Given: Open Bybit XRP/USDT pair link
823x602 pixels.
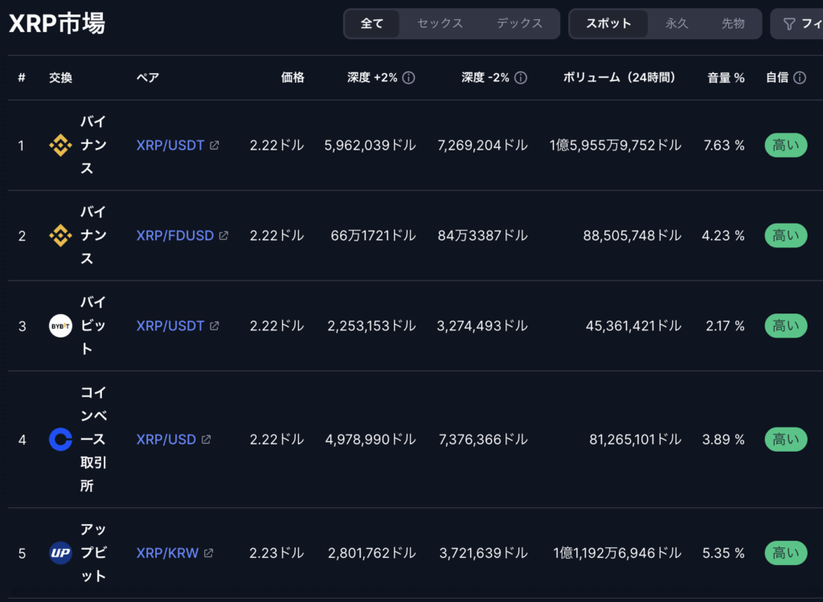Looking at the screenshot, I should (170, 326).
